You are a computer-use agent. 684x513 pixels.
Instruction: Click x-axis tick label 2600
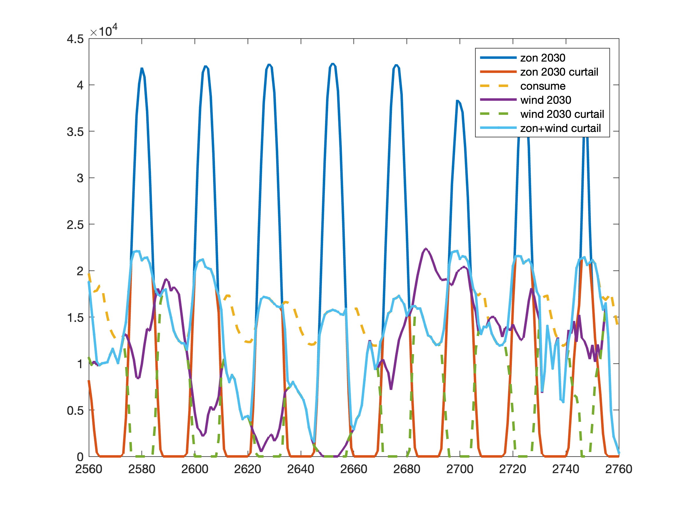click(x=195, y=469)
